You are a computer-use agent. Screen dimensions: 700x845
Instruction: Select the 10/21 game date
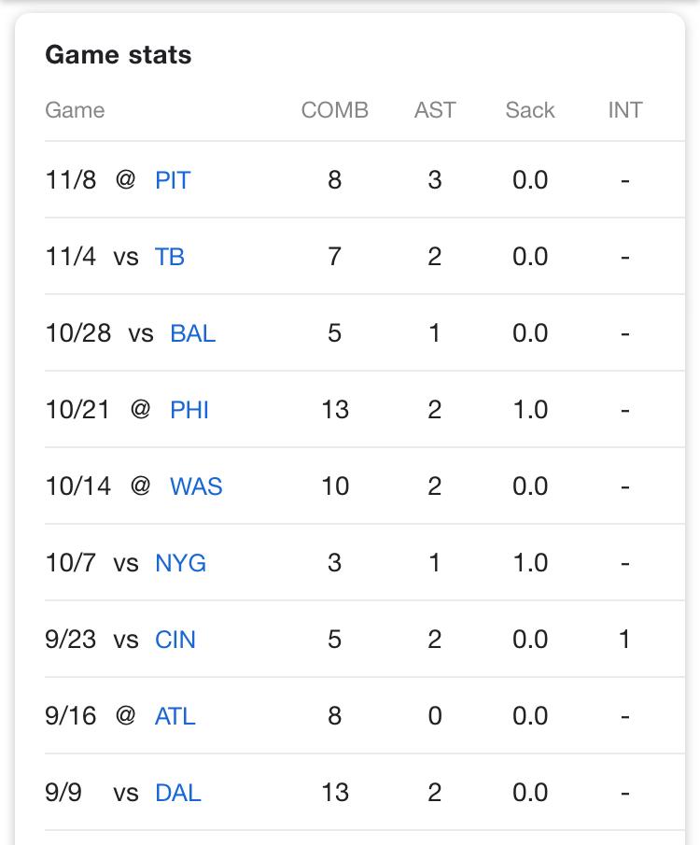[x=77, y=410]
